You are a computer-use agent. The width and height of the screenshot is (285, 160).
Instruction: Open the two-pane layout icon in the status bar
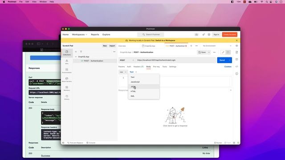[234, 143]
